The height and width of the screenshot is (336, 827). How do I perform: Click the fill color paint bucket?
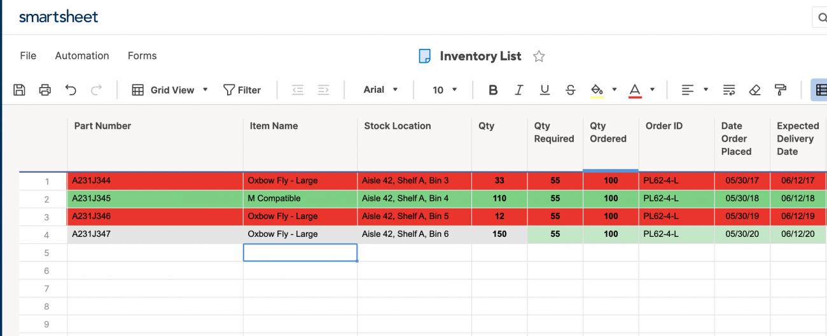(597, 90)
